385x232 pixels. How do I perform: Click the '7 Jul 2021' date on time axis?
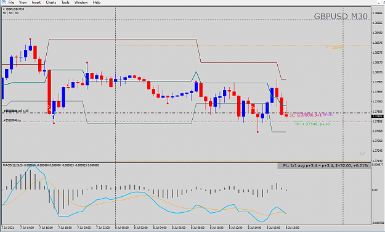tap(7, 228)
